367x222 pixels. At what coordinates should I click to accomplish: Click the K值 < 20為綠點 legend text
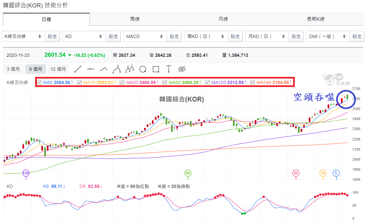point(174,186)
